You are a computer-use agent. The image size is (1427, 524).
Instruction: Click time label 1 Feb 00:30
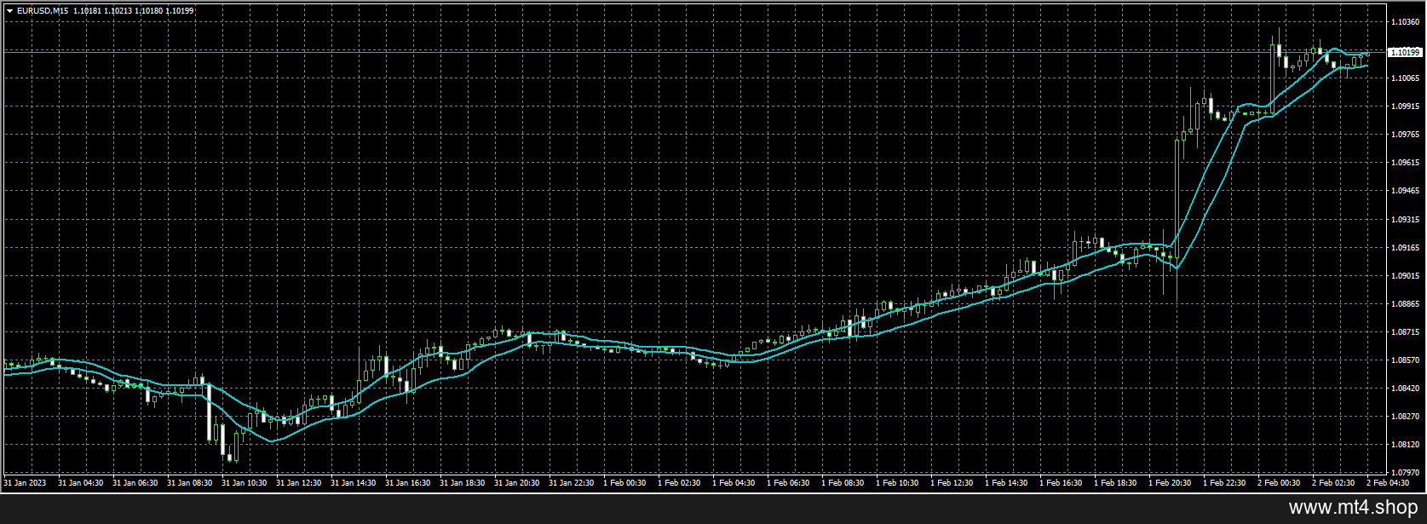pyautogui.click(x=624, y=483)
